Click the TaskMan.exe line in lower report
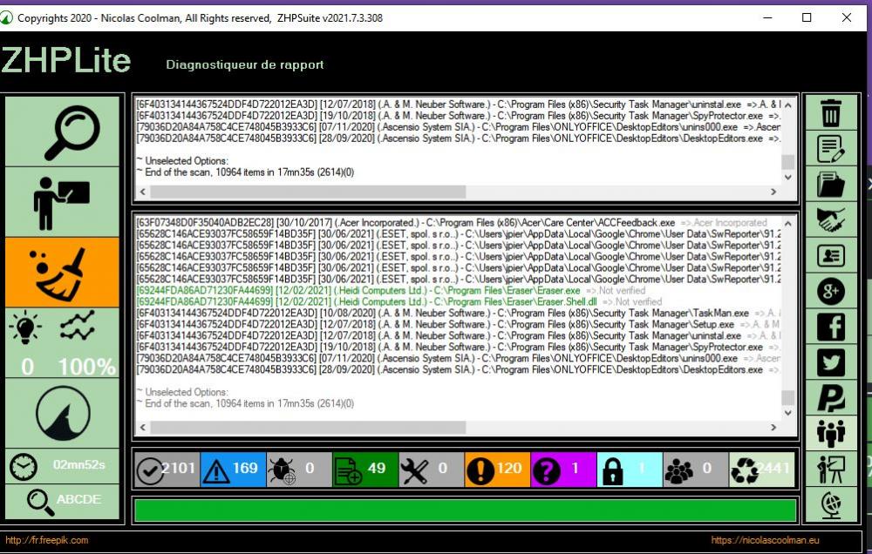This screenshot has height=554, width=872. 459,314
